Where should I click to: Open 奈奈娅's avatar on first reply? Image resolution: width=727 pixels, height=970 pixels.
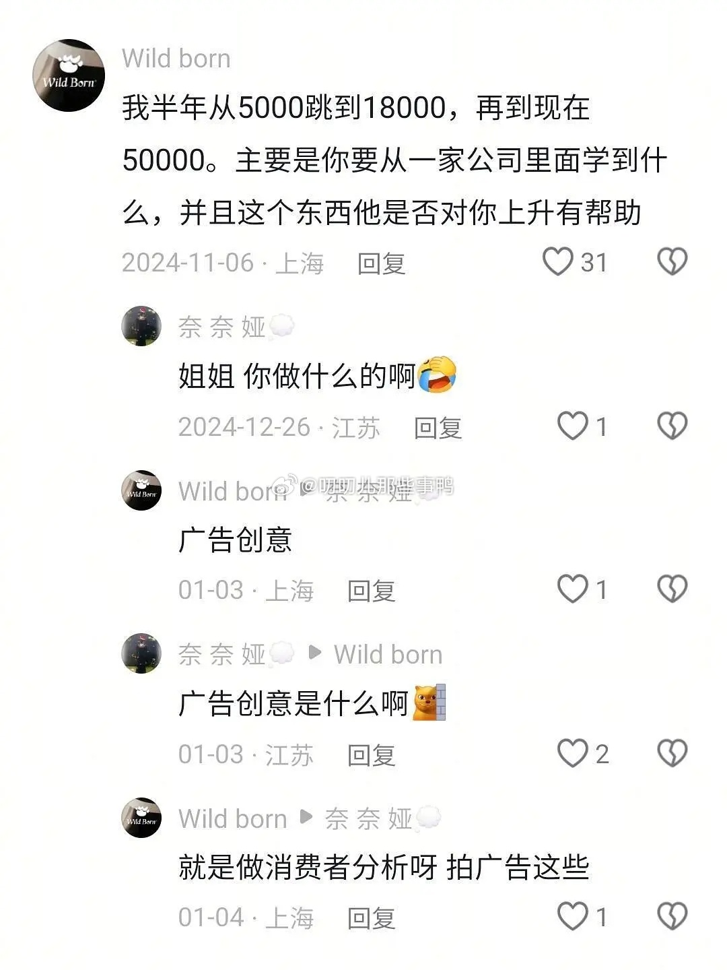point(141,326)
